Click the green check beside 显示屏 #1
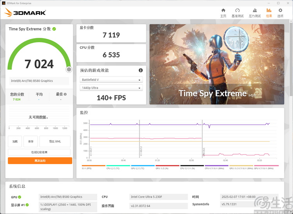Screen dimensions: 293x214 click(27, 205)
